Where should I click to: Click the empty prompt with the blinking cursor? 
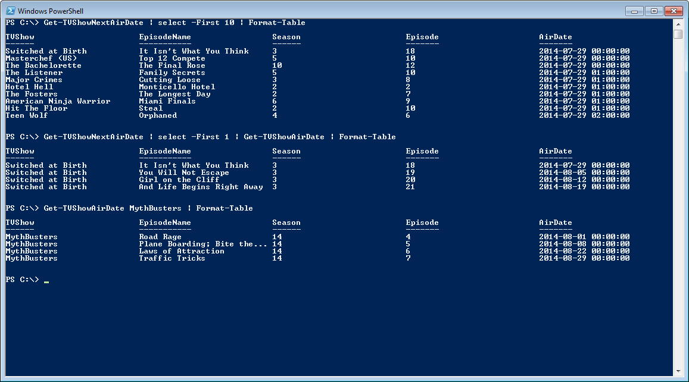[27, 280]
